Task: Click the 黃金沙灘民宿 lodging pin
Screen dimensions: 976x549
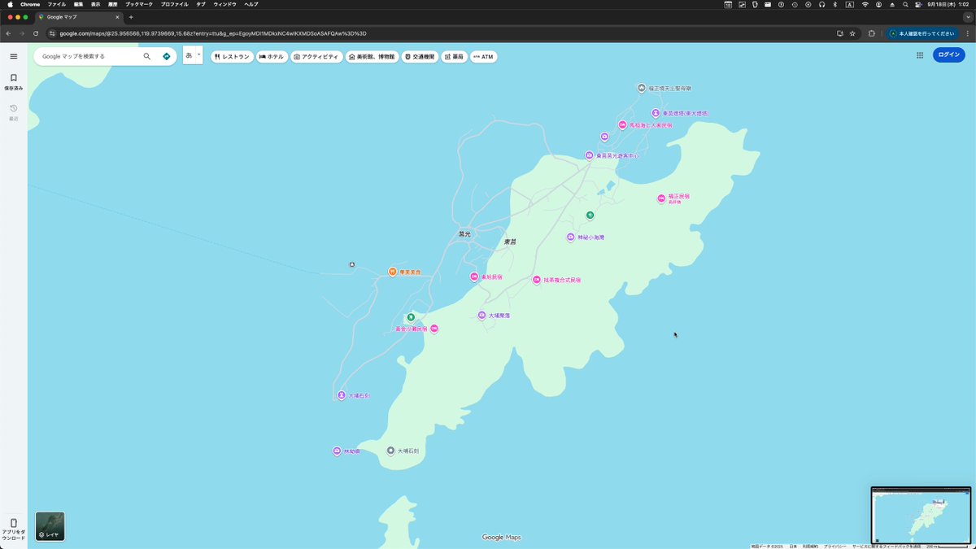Action: click(x=434, y=329)
